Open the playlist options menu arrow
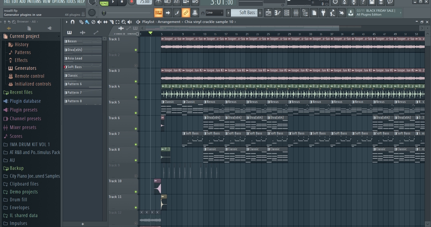Image resolution: width=431 pixels, height=227 pixels. pos(66,22)
